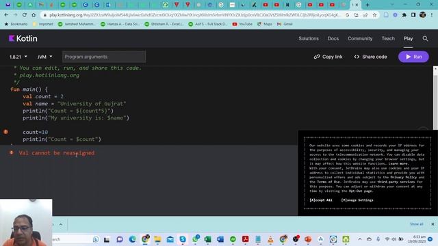Open WhatsApp from the taskbar
The width and height of the screenshot is (438, 246).
click(x=196, y=239)
